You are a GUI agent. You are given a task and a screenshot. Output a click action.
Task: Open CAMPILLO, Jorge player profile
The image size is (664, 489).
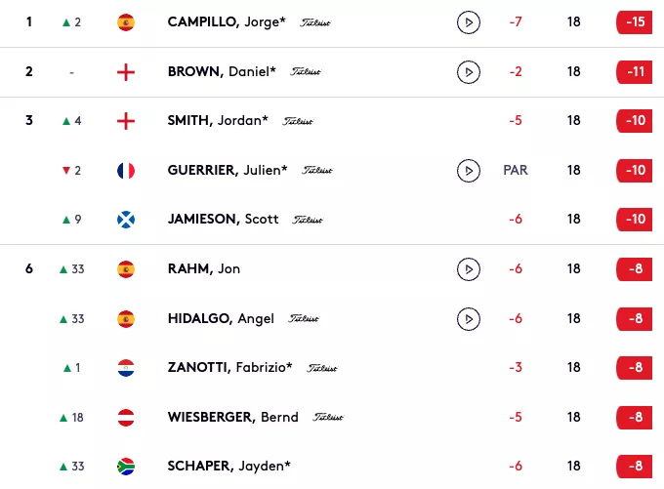(227, 22)
